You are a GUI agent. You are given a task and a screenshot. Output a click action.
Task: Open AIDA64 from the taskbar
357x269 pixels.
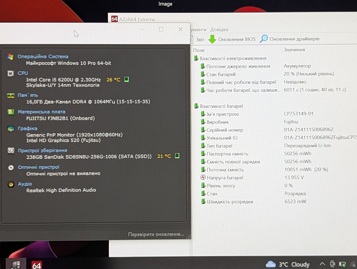37,265
